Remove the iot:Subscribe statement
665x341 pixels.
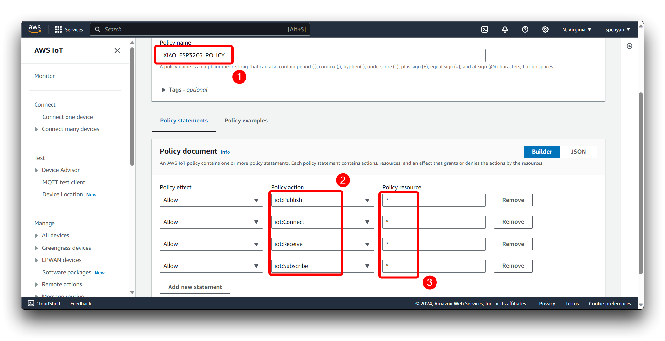(x=513, y=266)
